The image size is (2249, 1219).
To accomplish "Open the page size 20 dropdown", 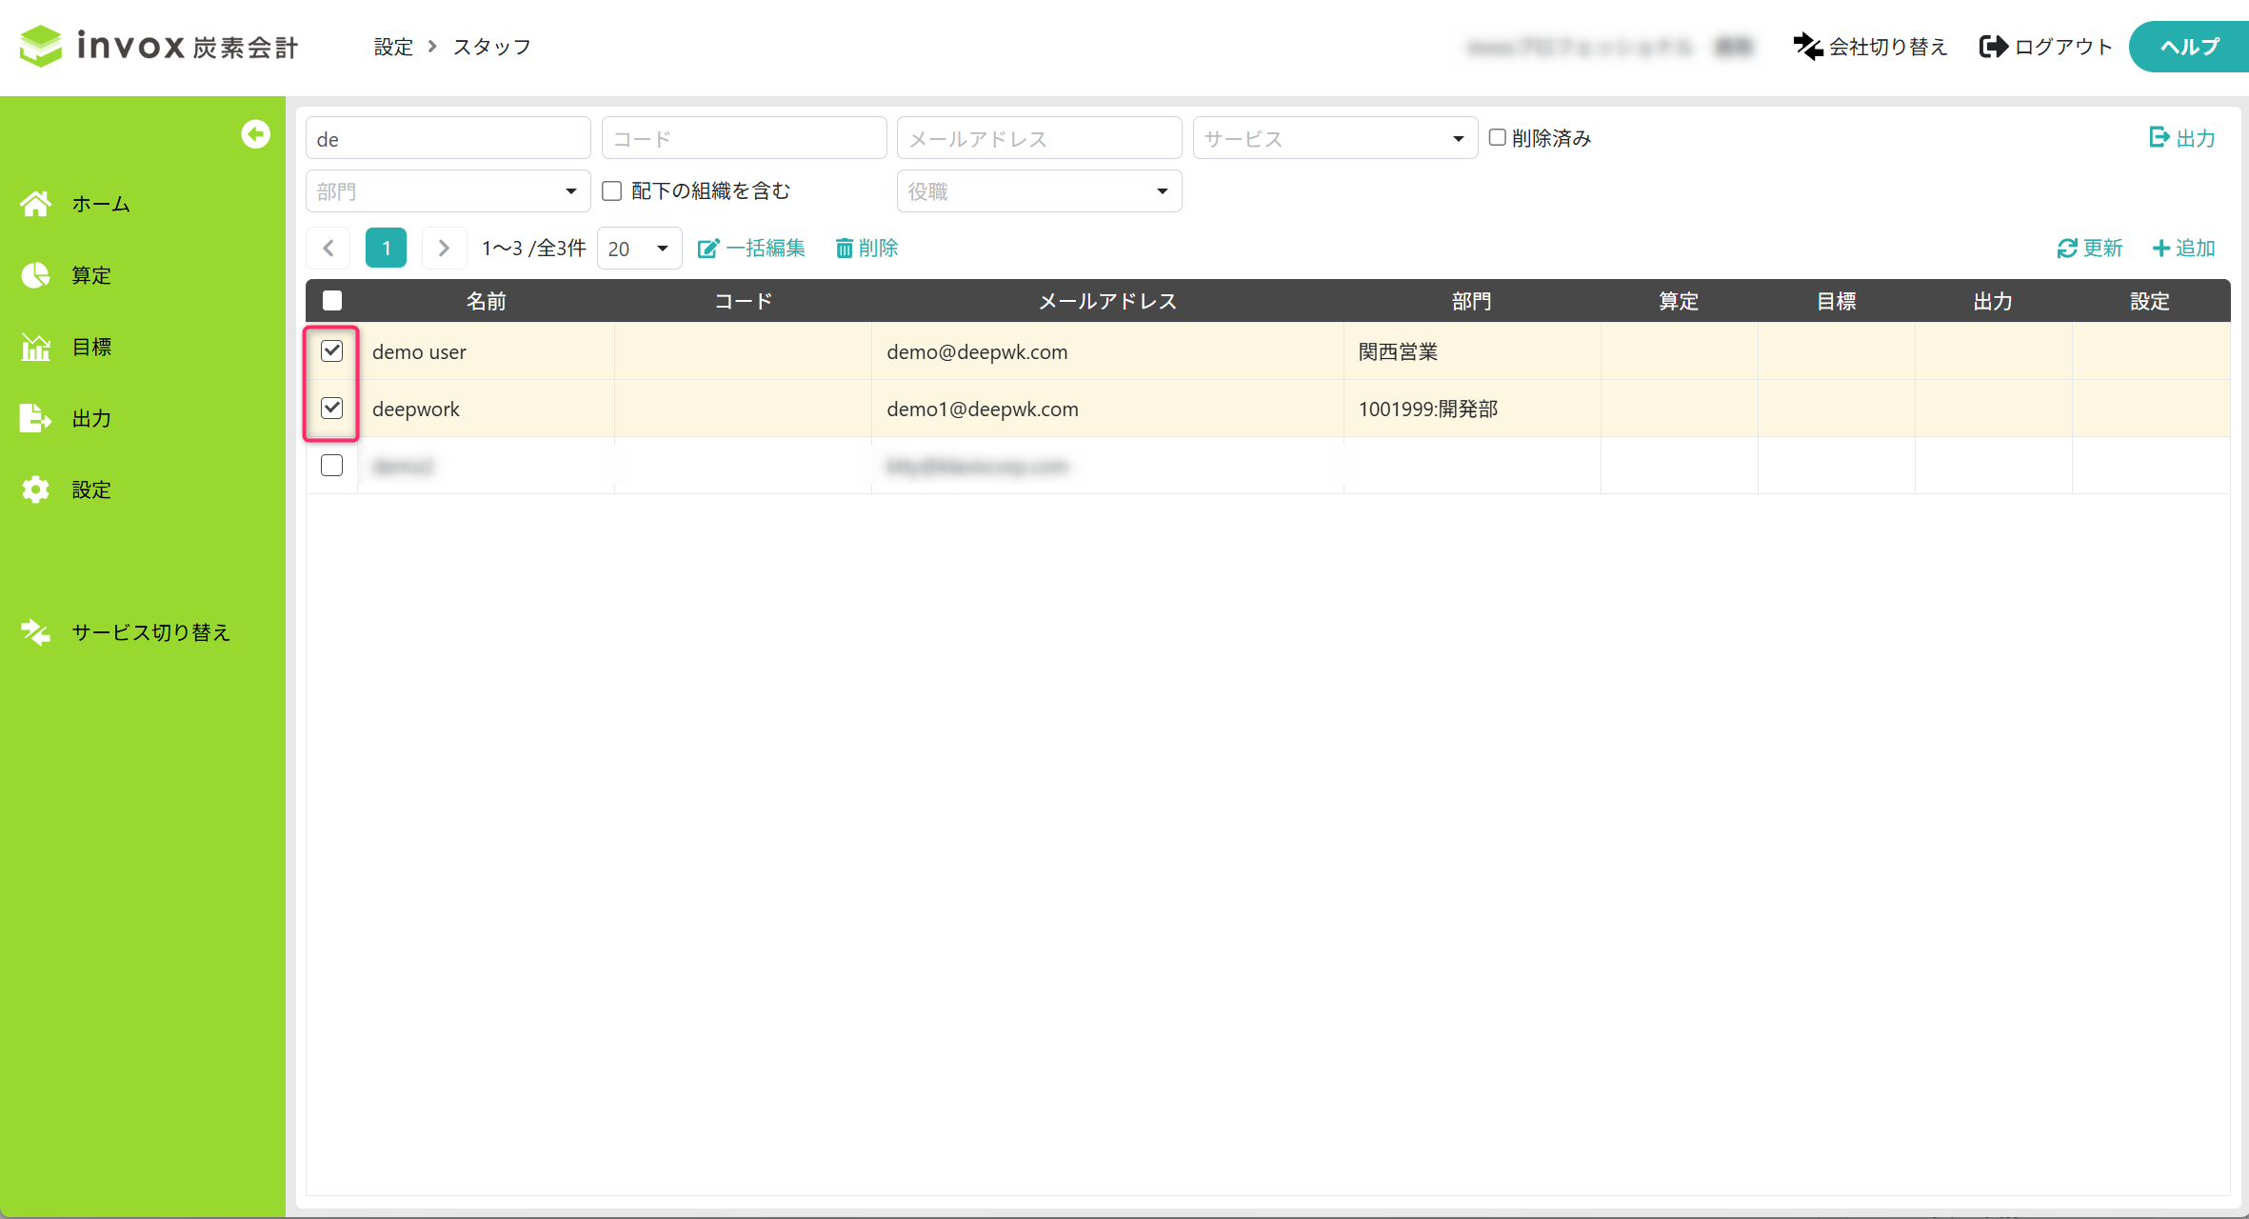I will (x=638, y=249).
